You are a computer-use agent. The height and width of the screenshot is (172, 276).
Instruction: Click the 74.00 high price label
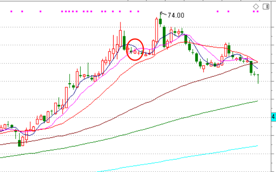[x=176, y=15]
